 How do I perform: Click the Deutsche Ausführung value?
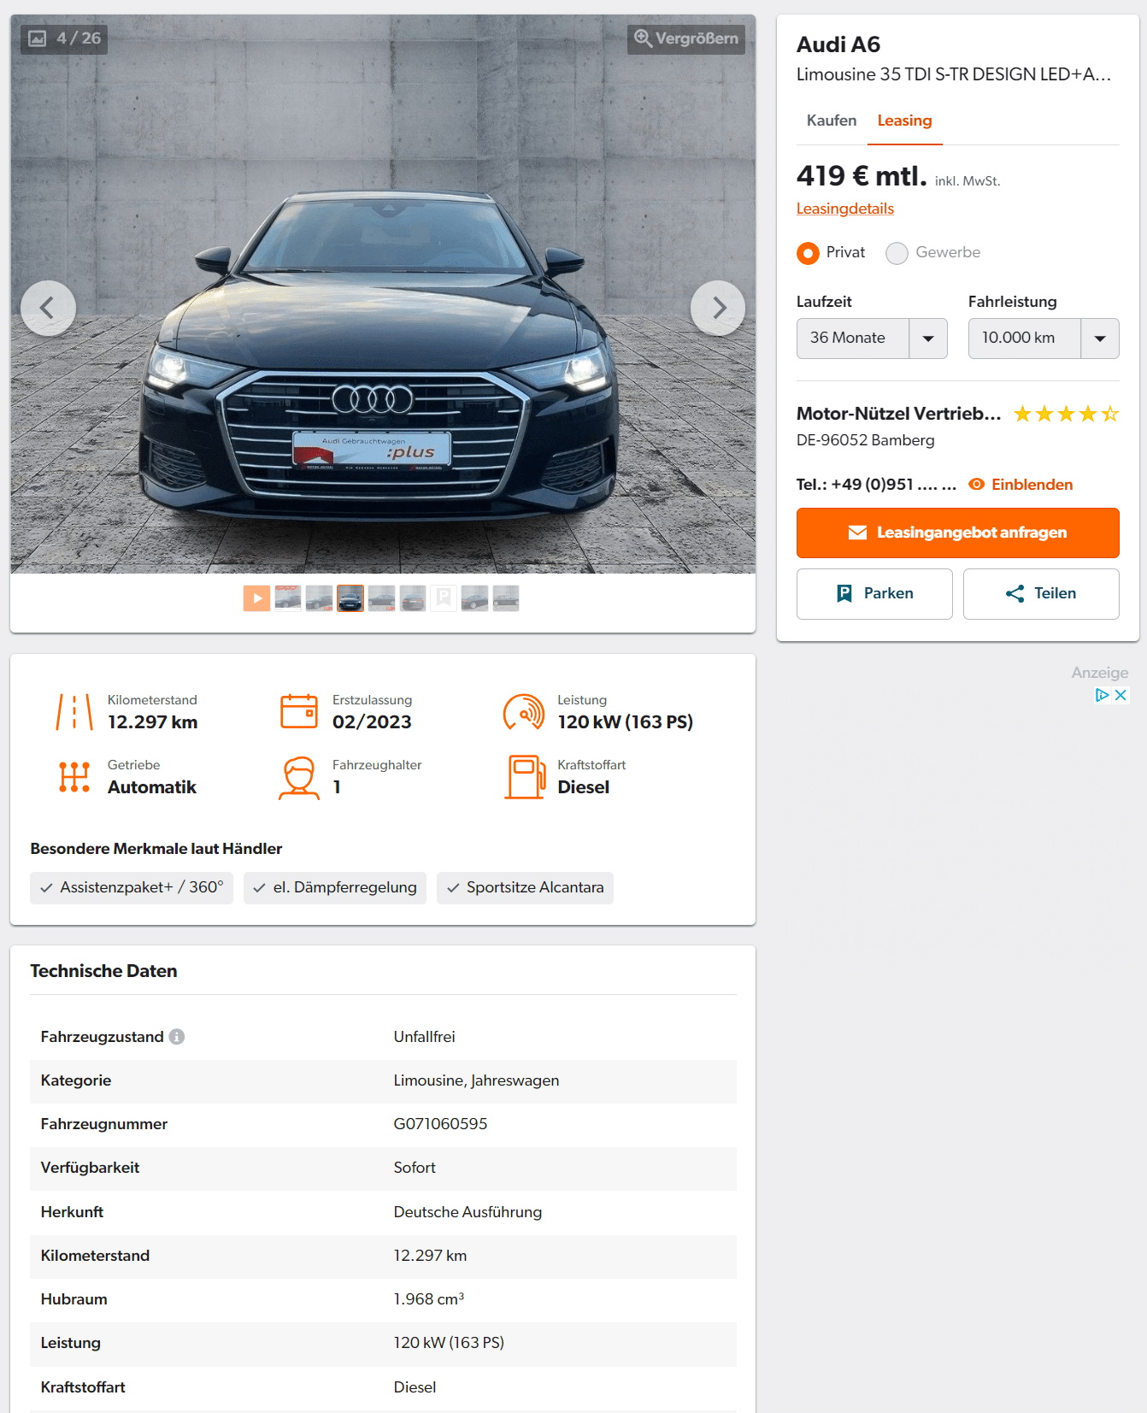pos(468,1212)
